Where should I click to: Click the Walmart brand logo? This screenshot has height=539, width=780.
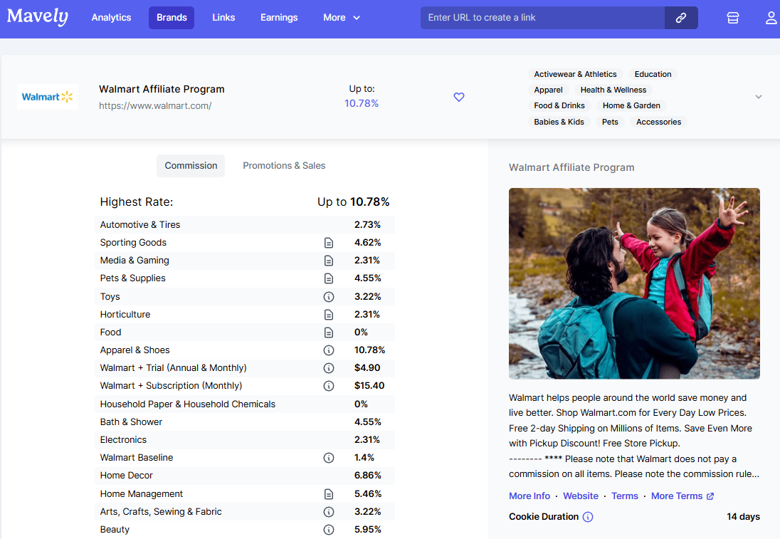[47, 97]
